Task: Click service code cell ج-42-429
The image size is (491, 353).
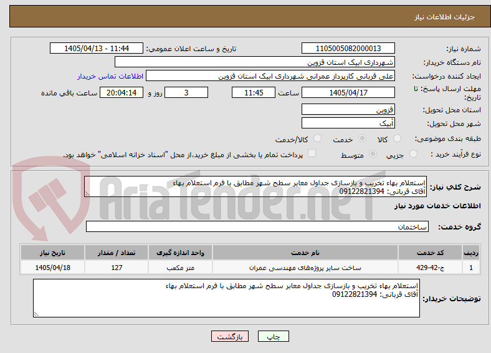Action: [431, 268]
